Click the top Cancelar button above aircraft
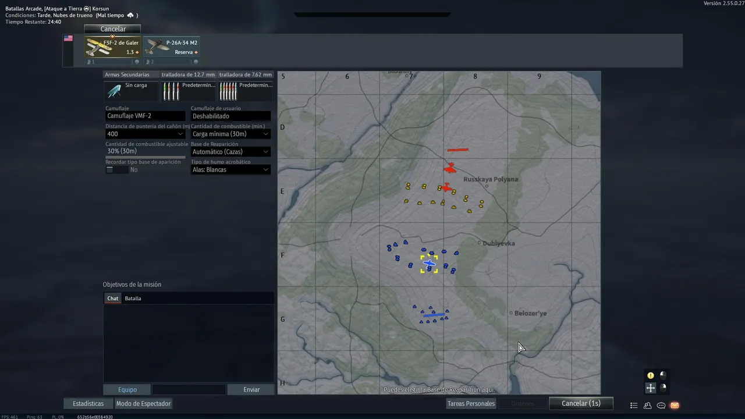 pos(112,29)
